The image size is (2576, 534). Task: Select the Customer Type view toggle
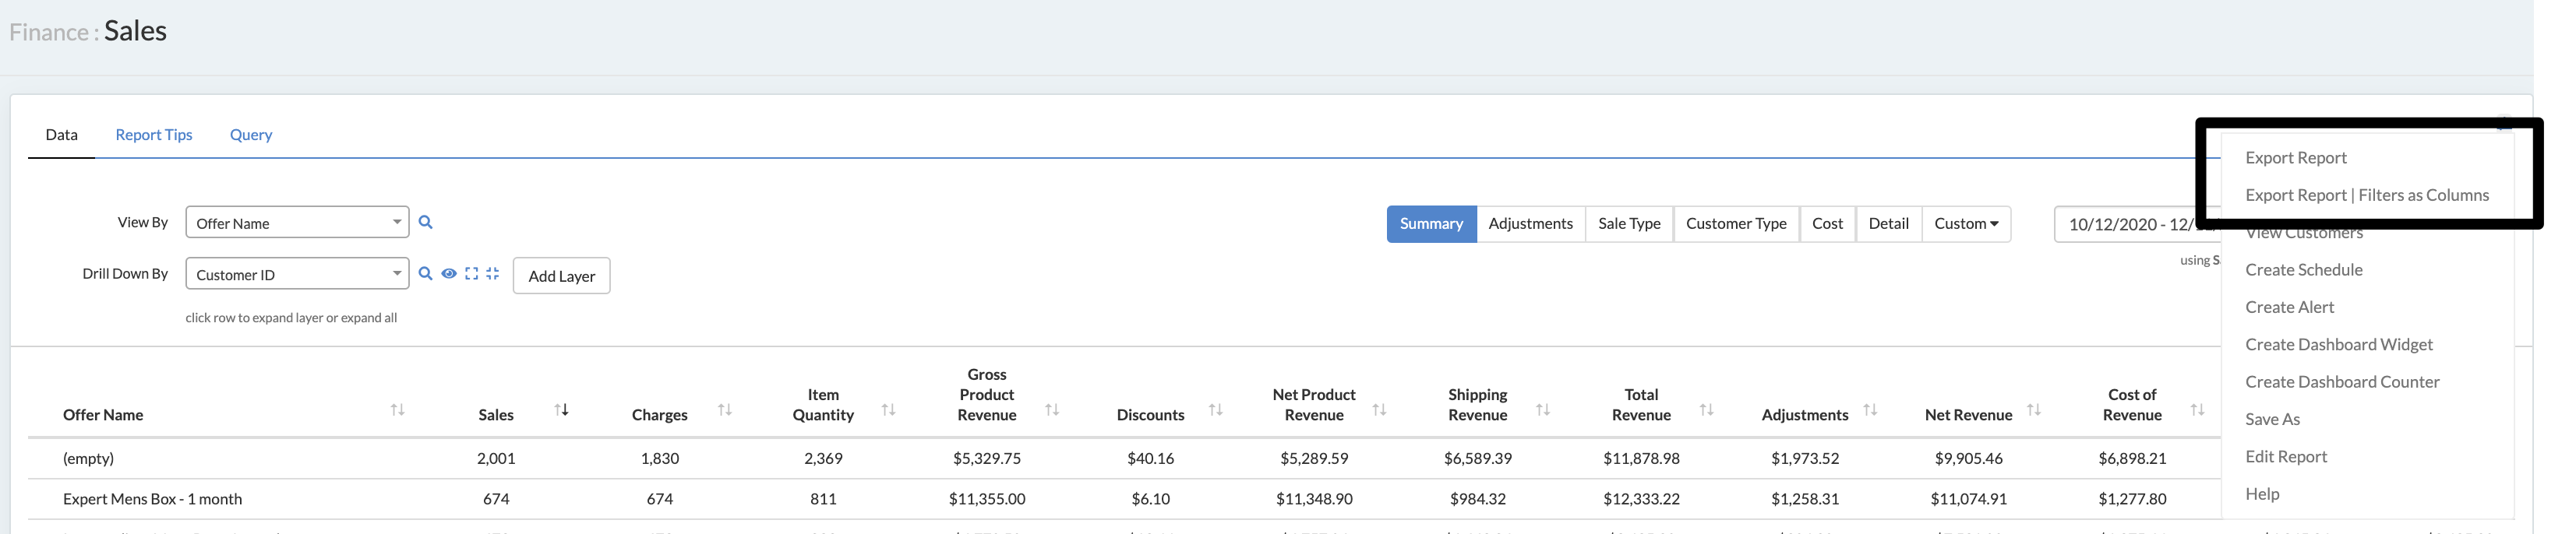1735,223
